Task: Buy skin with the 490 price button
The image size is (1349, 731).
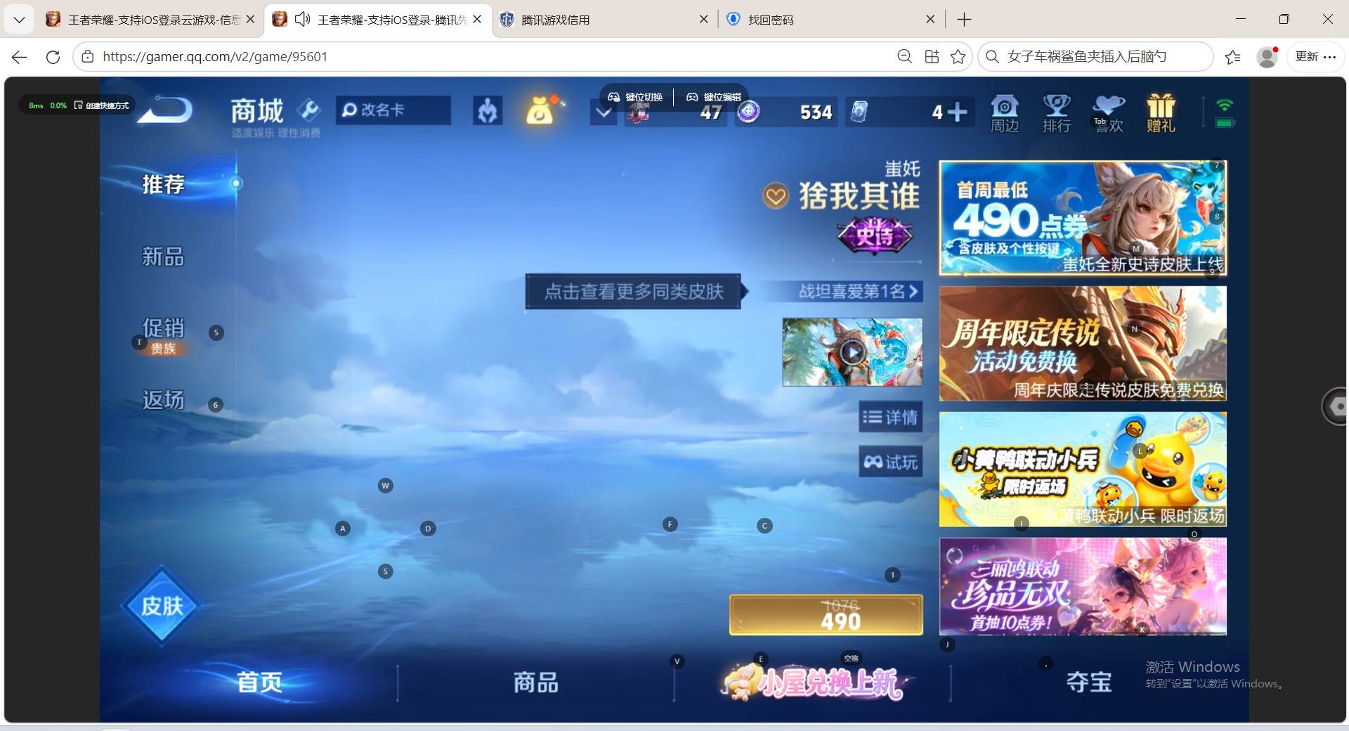Action: tap(826, 615)
